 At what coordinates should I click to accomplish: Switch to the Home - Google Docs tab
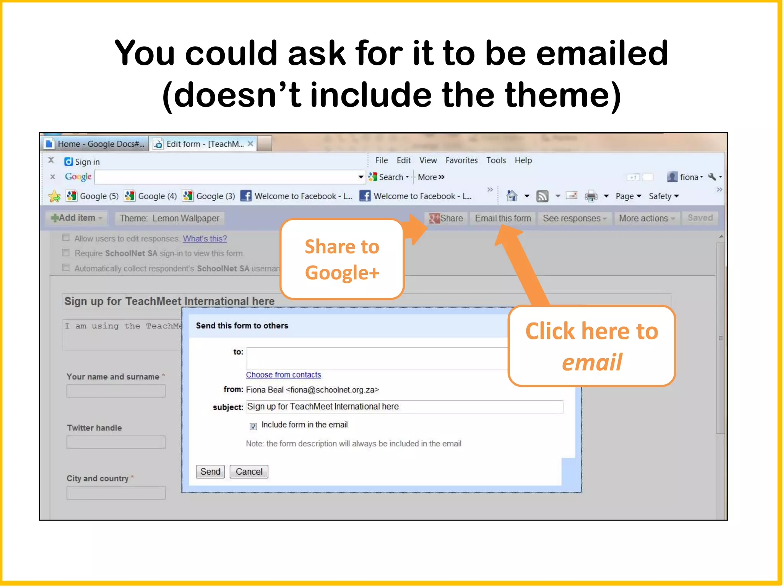coord(95,144)
